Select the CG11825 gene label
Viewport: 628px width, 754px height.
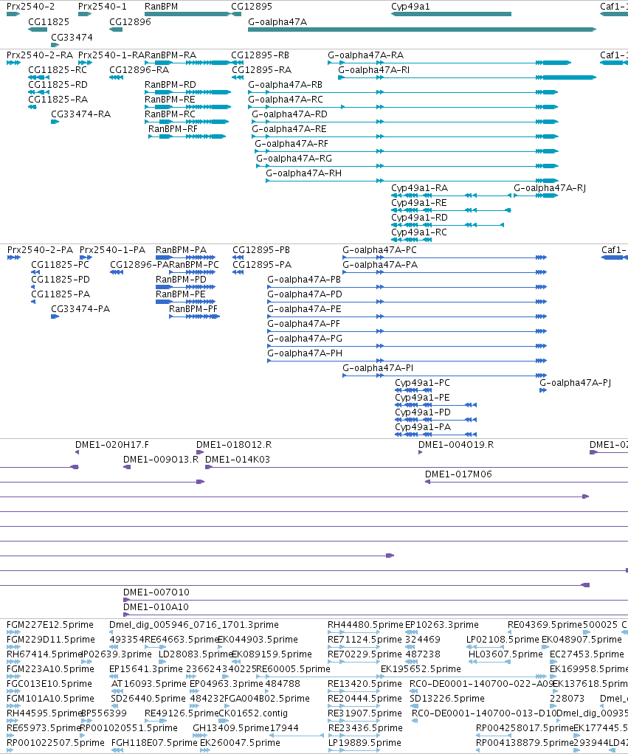[x=49, y=22]
